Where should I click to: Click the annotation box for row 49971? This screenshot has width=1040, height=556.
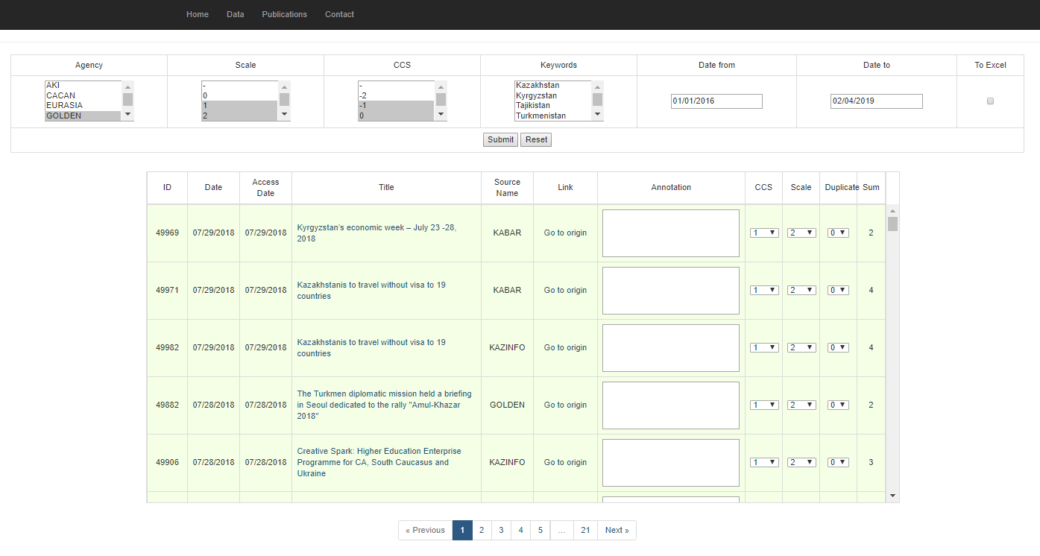pyautogui.click(x=671, y=291)
